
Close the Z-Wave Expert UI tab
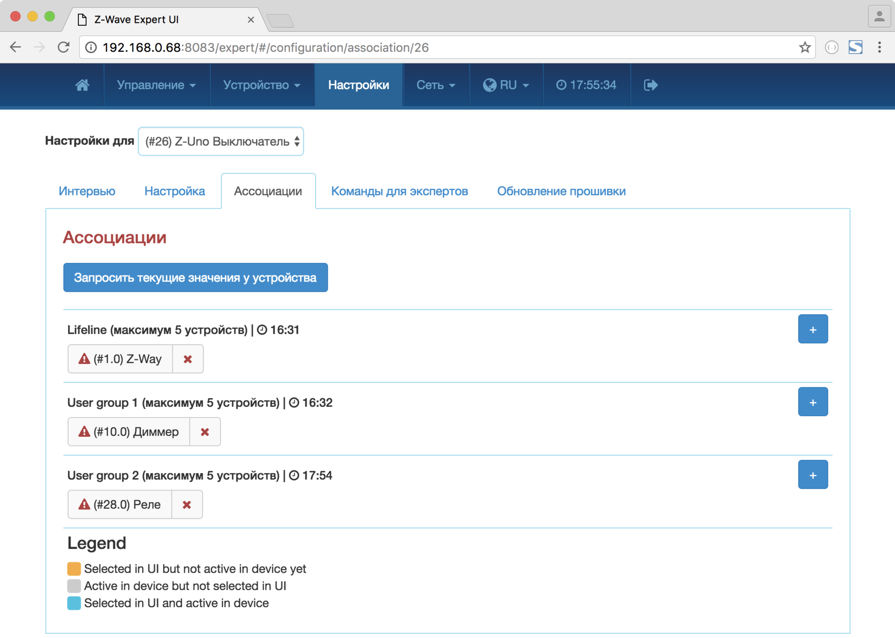pos(251,20)
